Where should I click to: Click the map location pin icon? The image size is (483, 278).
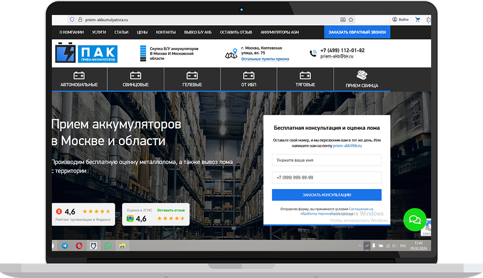[231, 53]
